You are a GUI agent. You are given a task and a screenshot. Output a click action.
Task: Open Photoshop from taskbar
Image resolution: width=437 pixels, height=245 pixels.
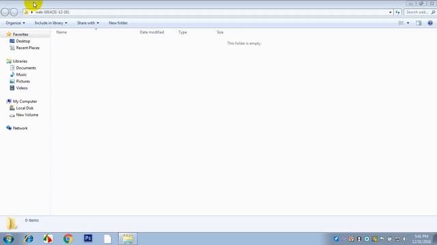point(88,238)
